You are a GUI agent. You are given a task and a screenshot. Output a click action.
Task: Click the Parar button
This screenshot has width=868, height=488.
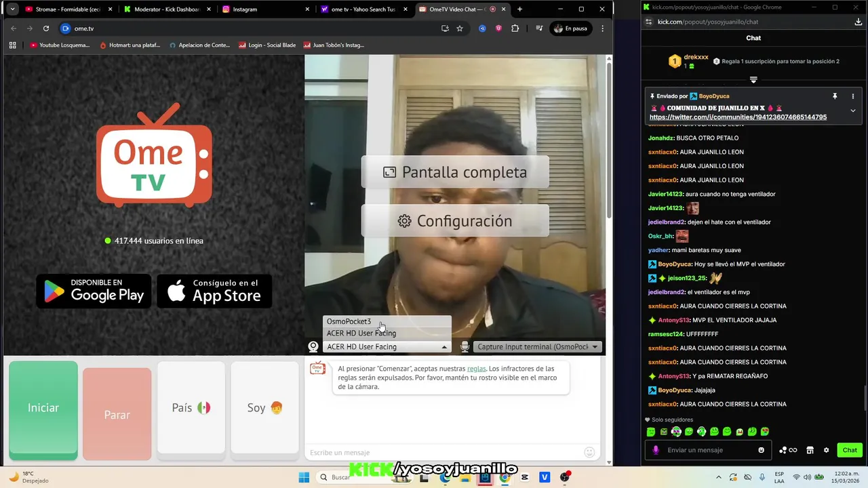[x=117, y=414]
